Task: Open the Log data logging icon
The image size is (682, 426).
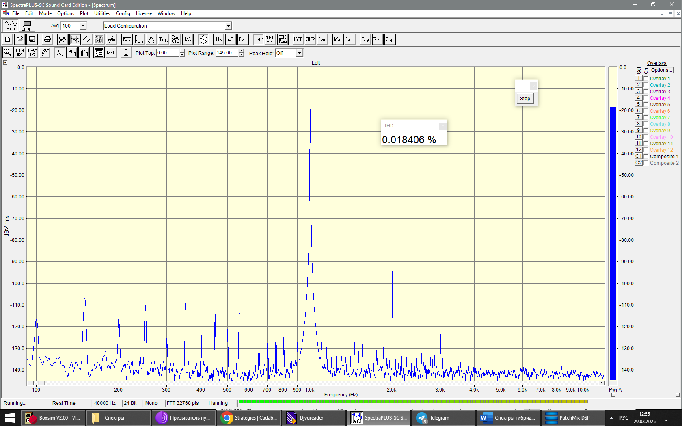Action: click(350, 39)
